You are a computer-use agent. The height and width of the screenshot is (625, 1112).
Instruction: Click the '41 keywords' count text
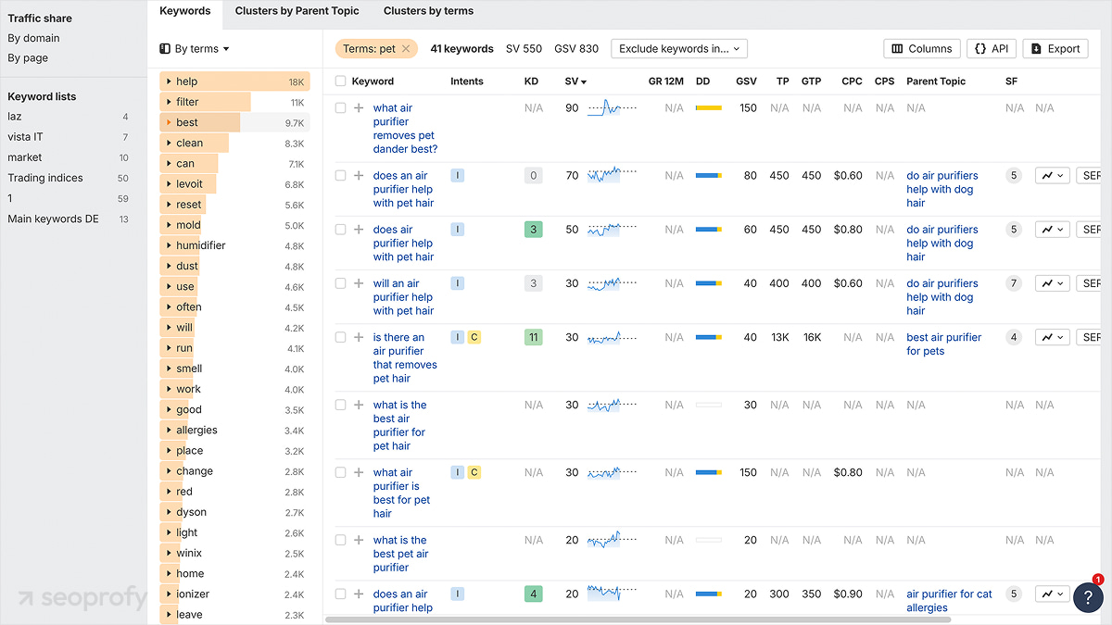(461, 49)
